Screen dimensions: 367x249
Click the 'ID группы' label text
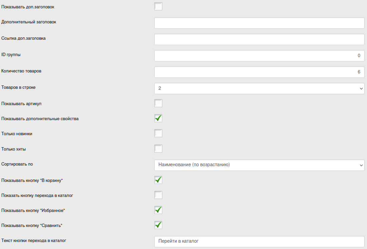pyautogui.click(x=11, y=55)
